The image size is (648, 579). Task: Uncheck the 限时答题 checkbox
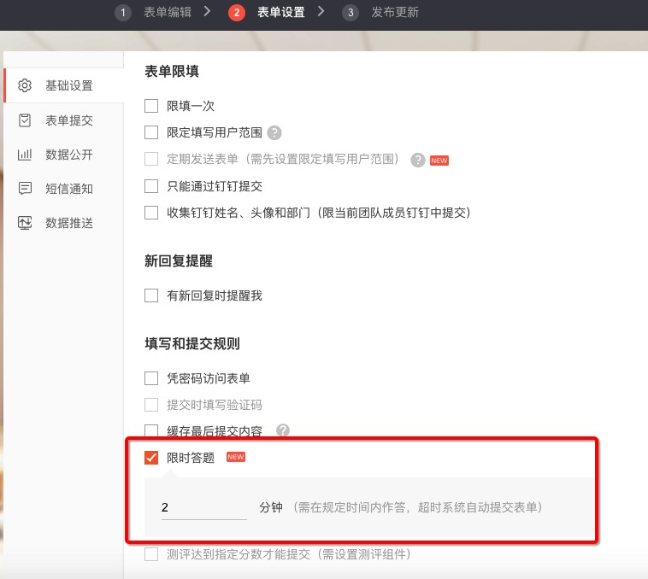pos(151,457)
